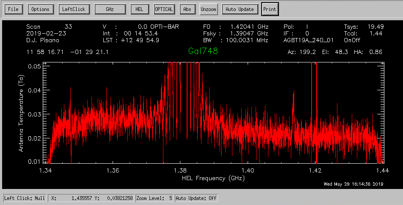403x205 pixels.
Task: Click the green Gal748 source title
Action: point(203,51)
